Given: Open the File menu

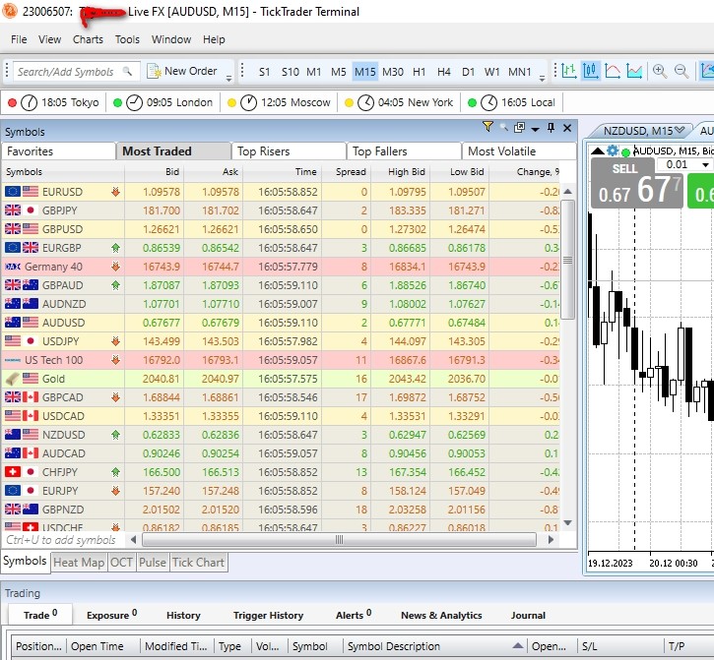Looking at the screenshot, I should (x=19, y=39).
